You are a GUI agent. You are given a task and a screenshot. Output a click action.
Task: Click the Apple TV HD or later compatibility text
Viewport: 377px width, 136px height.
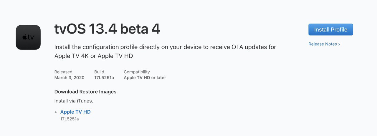pyautogui.click(x=145, y=78)
